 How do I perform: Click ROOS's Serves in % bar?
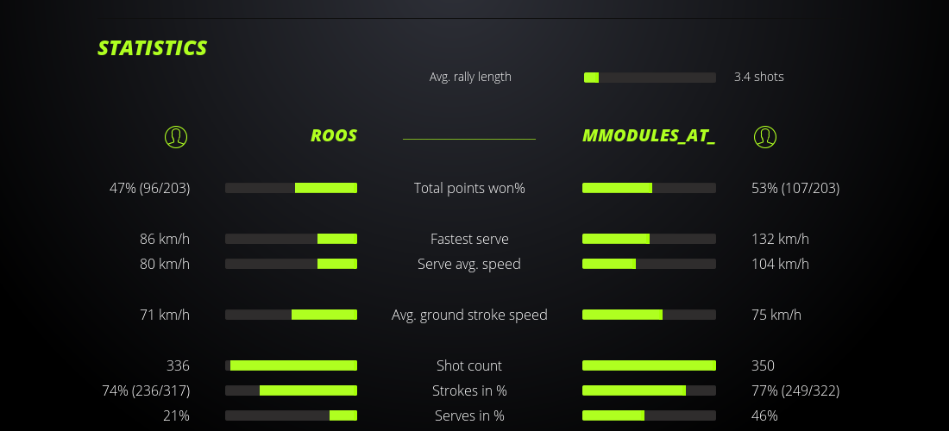pyautogui.click(x=291, y=415)
